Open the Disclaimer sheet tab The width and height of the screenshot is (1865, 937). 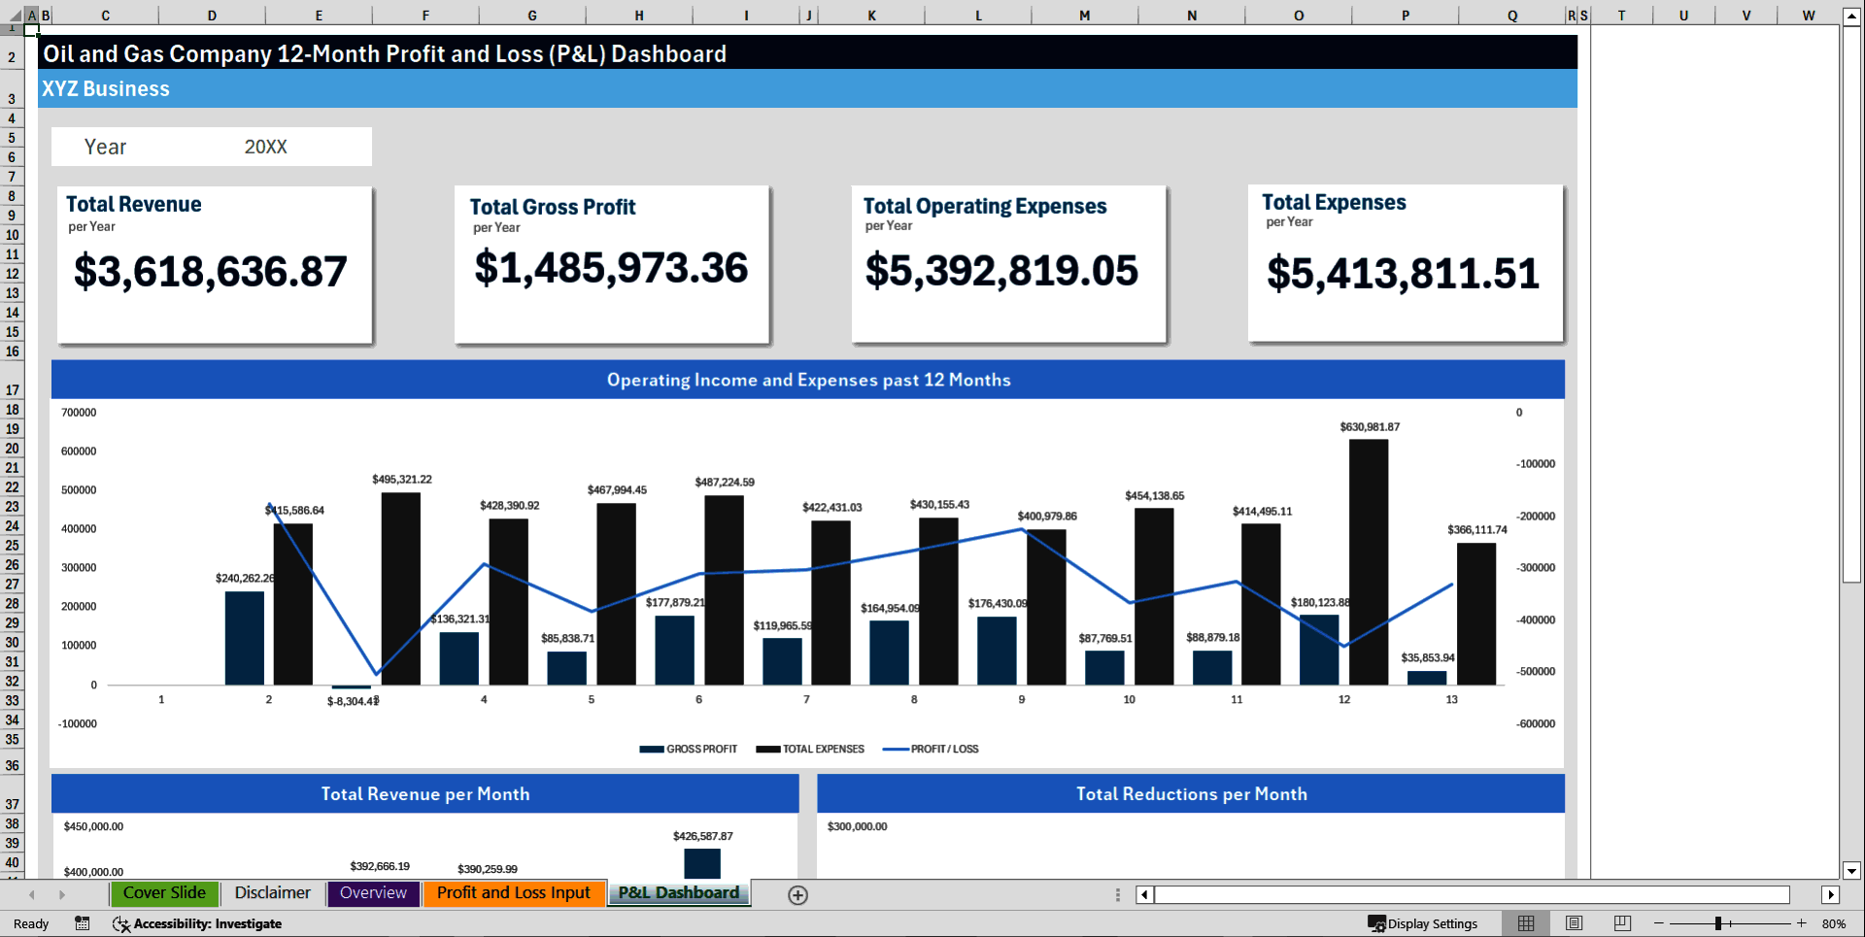[272, 893]
